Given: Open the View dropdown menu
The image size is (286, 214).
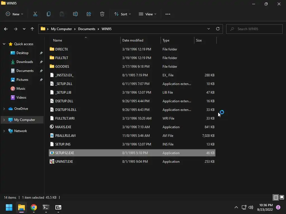Looking at the screenshot, I should tap(147, 14).
